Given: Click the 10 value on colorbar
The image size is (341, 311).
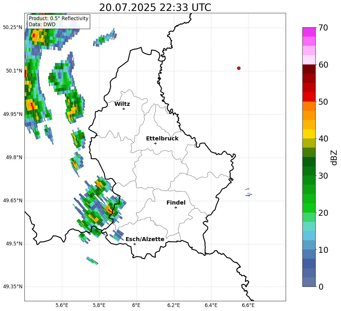Looking at the screenshot, I should [323, 250].
